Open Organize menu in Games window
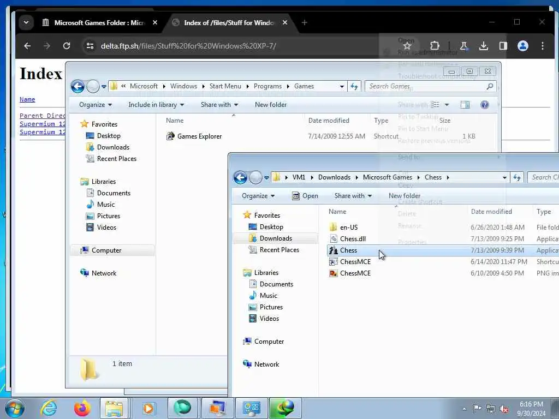Screen dimensions: 559x419 95,105
